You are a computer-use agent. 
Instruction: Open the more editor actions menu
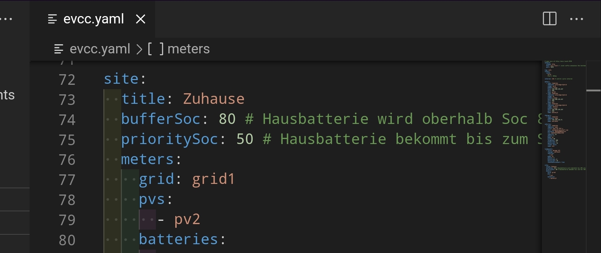(577, 19)
